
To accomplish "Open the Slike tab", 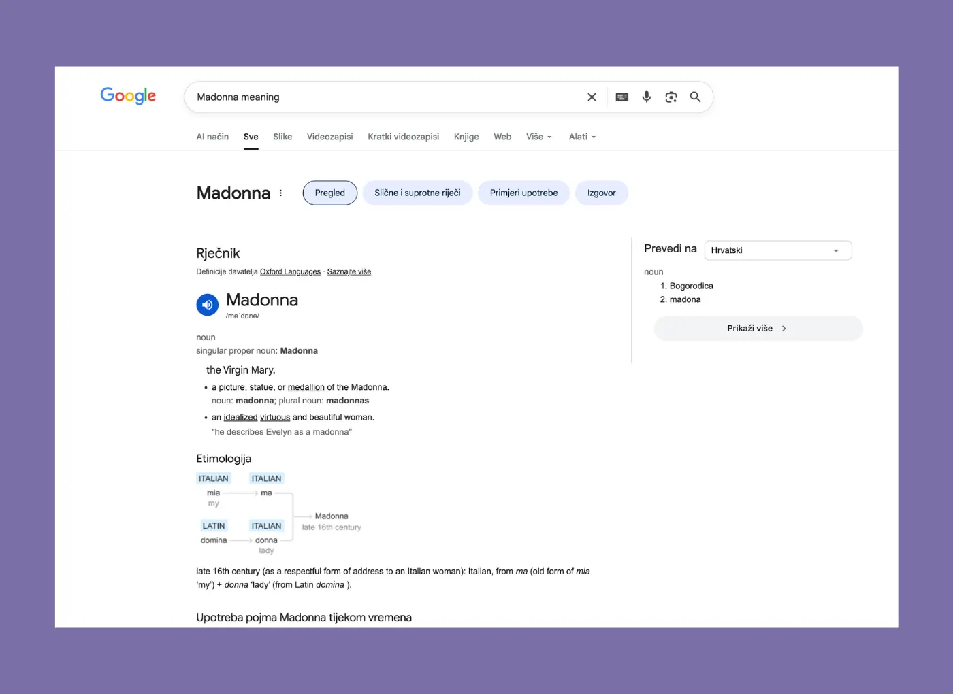I will (x=282, y=137).
